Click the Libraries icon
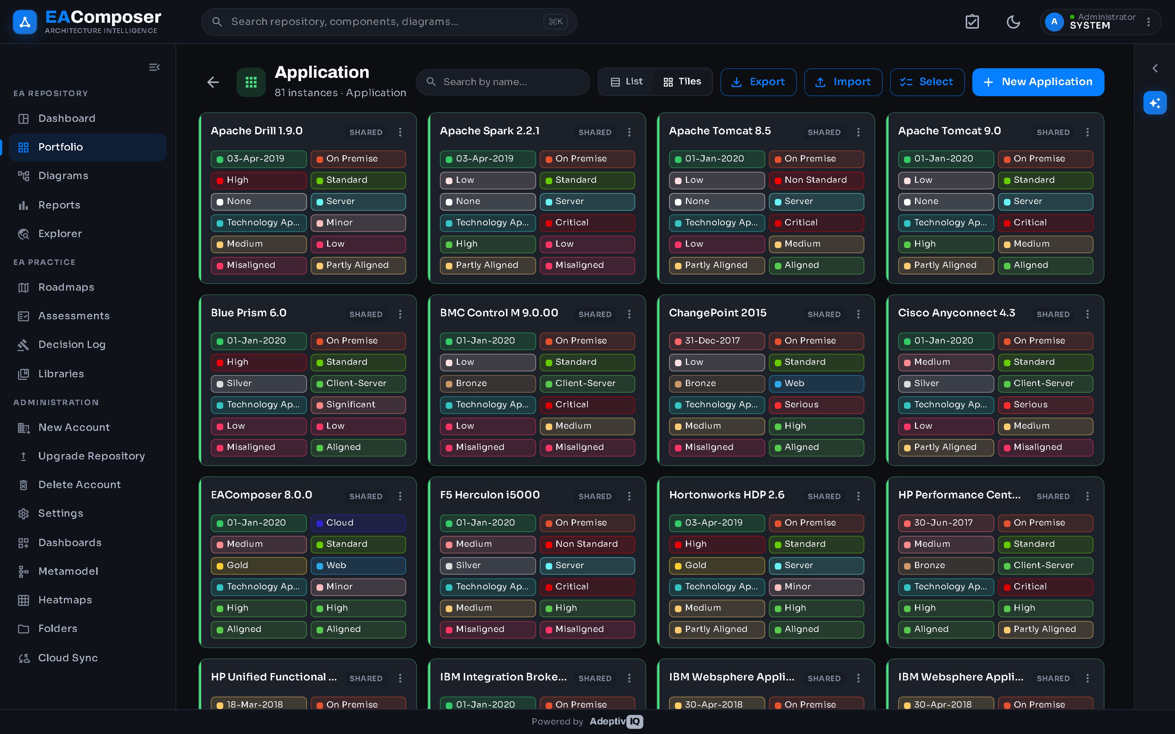1175x734 pixels. point(23,374)
